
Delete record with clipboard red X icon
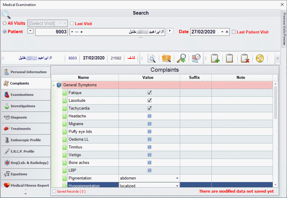[x=245, y=59]
